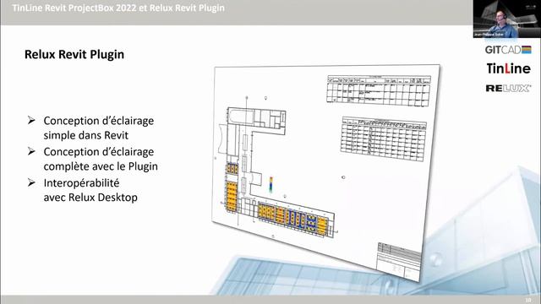Click the lower schedule table on the drawing
The height and width of the screenshot is (304, 541).
click(383, 138)
